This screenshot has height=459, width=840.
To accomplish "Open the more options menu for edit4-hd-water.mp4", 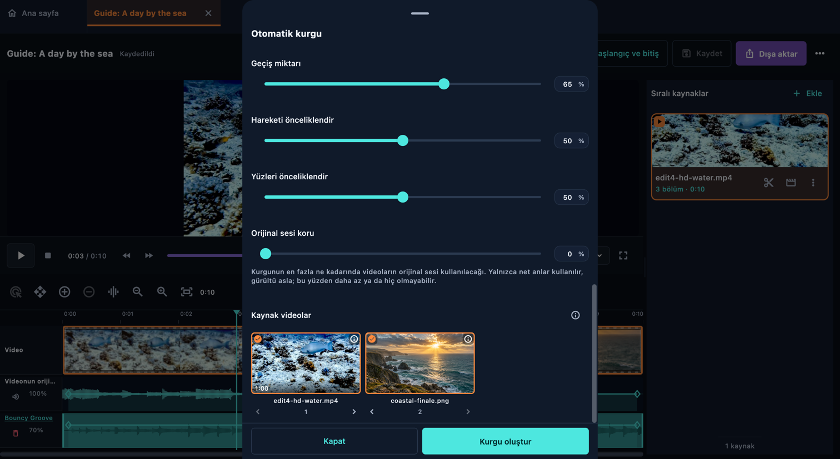I will (x=813, y=183).
